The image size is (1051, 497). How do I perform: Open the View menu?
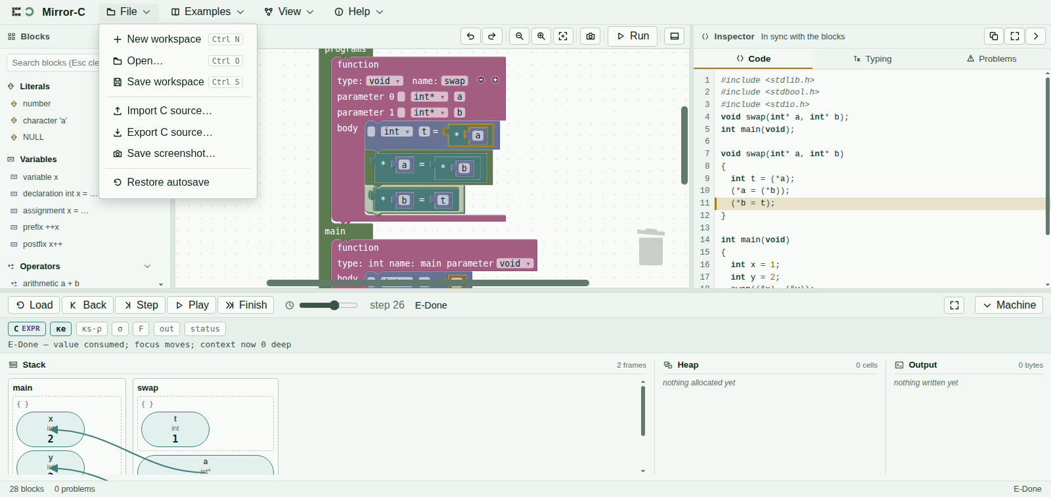tap(289, 12)
